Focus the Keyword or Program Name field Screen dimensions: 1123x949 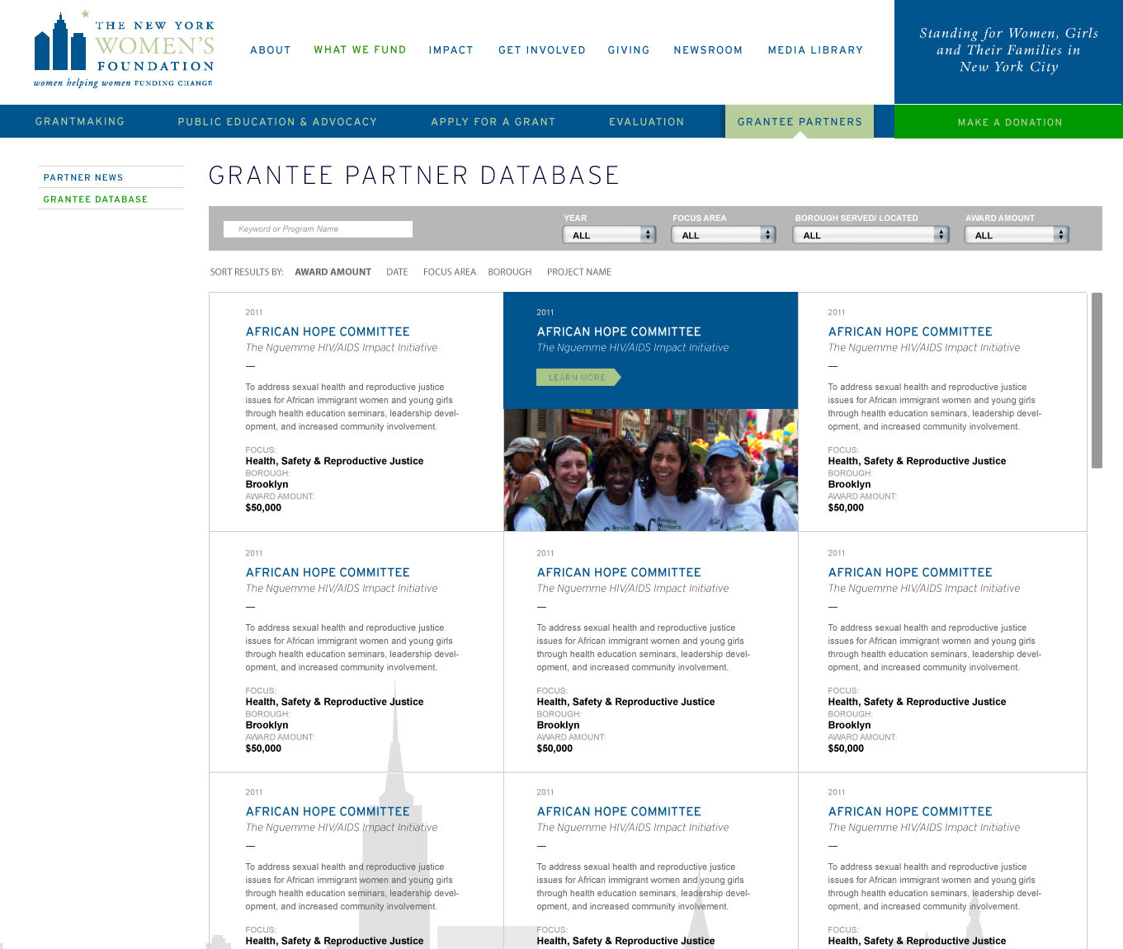(x=318, y=229)
